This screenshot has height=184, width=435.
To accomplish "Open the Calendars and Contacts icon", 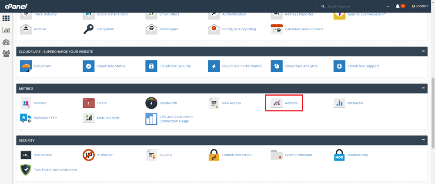I will click(x=277, y=29).
